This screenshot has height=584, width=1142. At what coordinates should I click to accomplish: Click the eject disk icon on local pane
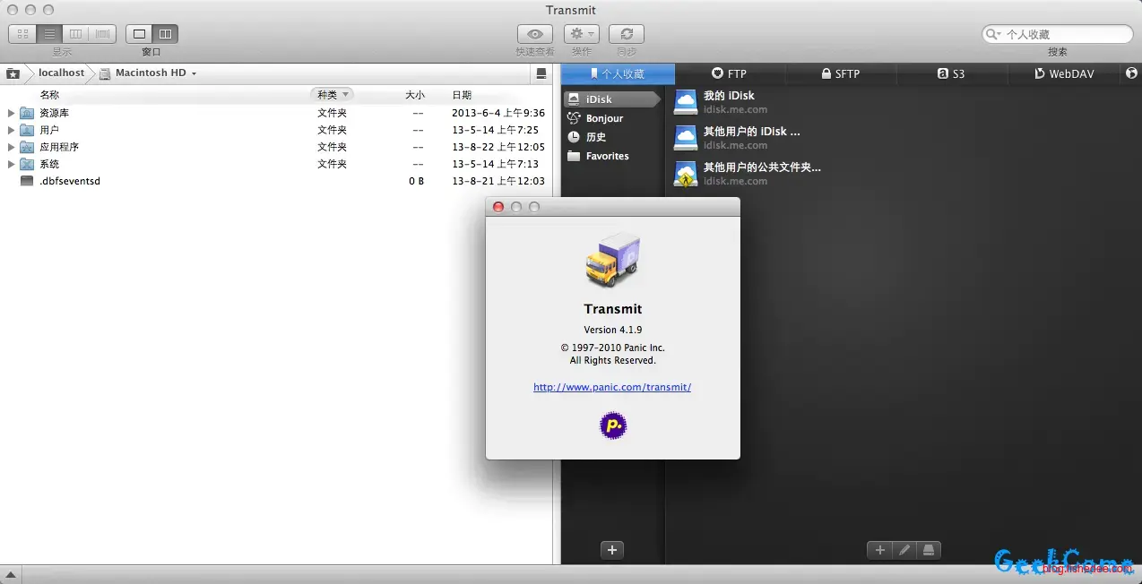click(x=541, y=73)
